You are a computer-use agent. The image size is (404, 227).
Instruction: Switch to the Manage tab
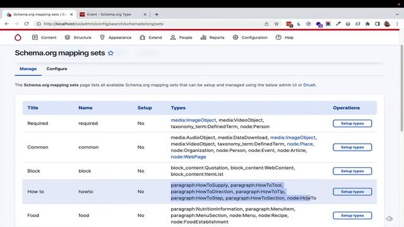coord(28,69)
